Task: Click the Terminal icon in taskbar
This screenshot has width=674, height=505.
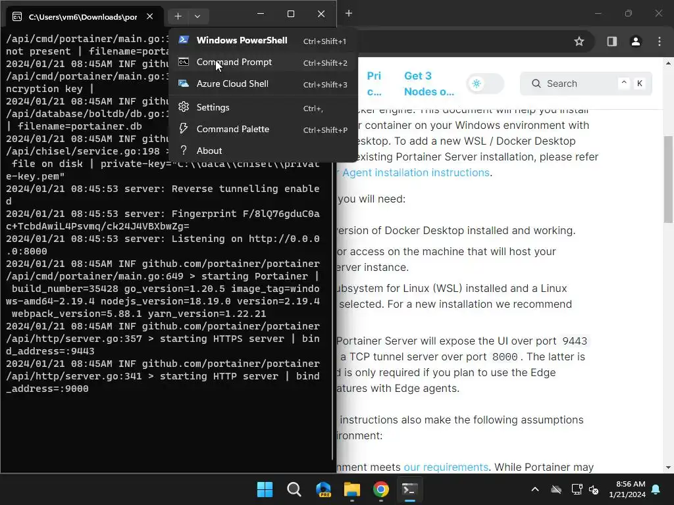Action: [x=409, y=489]
